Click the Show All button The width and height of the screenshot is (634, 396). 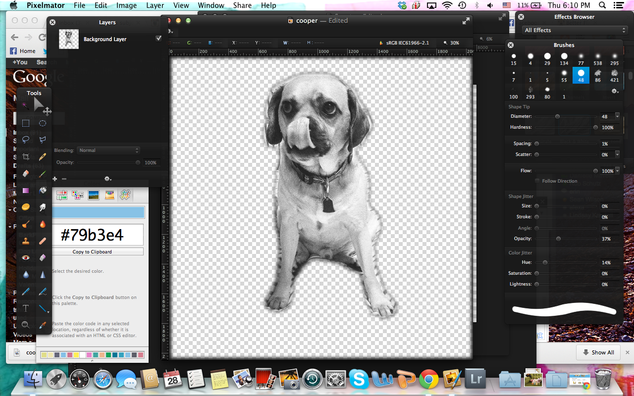(x=598, y=352)
